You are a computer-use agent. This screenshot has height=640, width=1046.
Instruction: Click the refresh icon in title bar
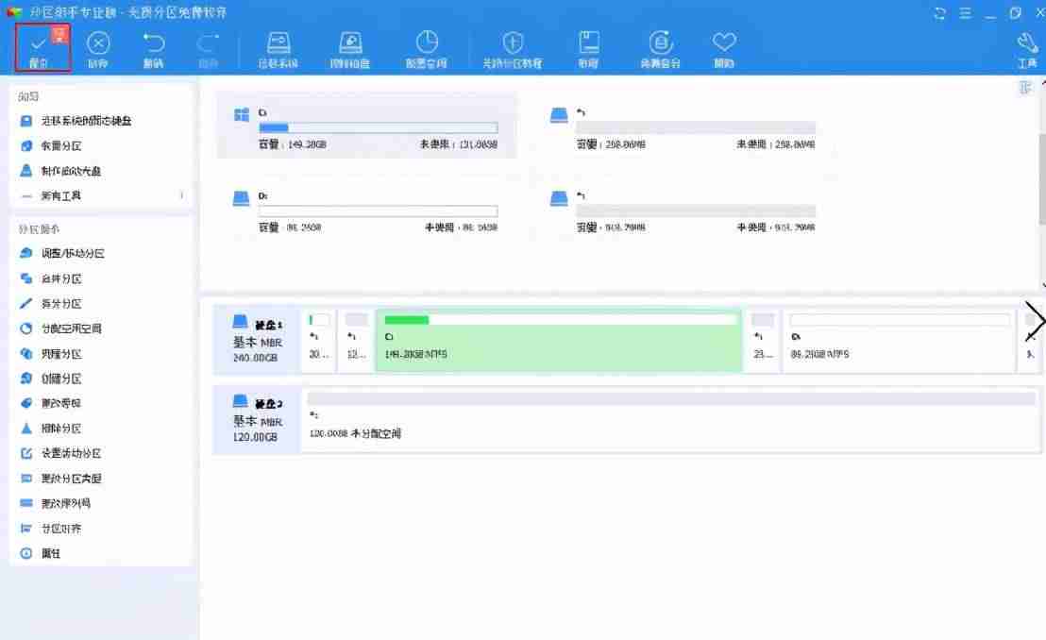coord(940,12)
